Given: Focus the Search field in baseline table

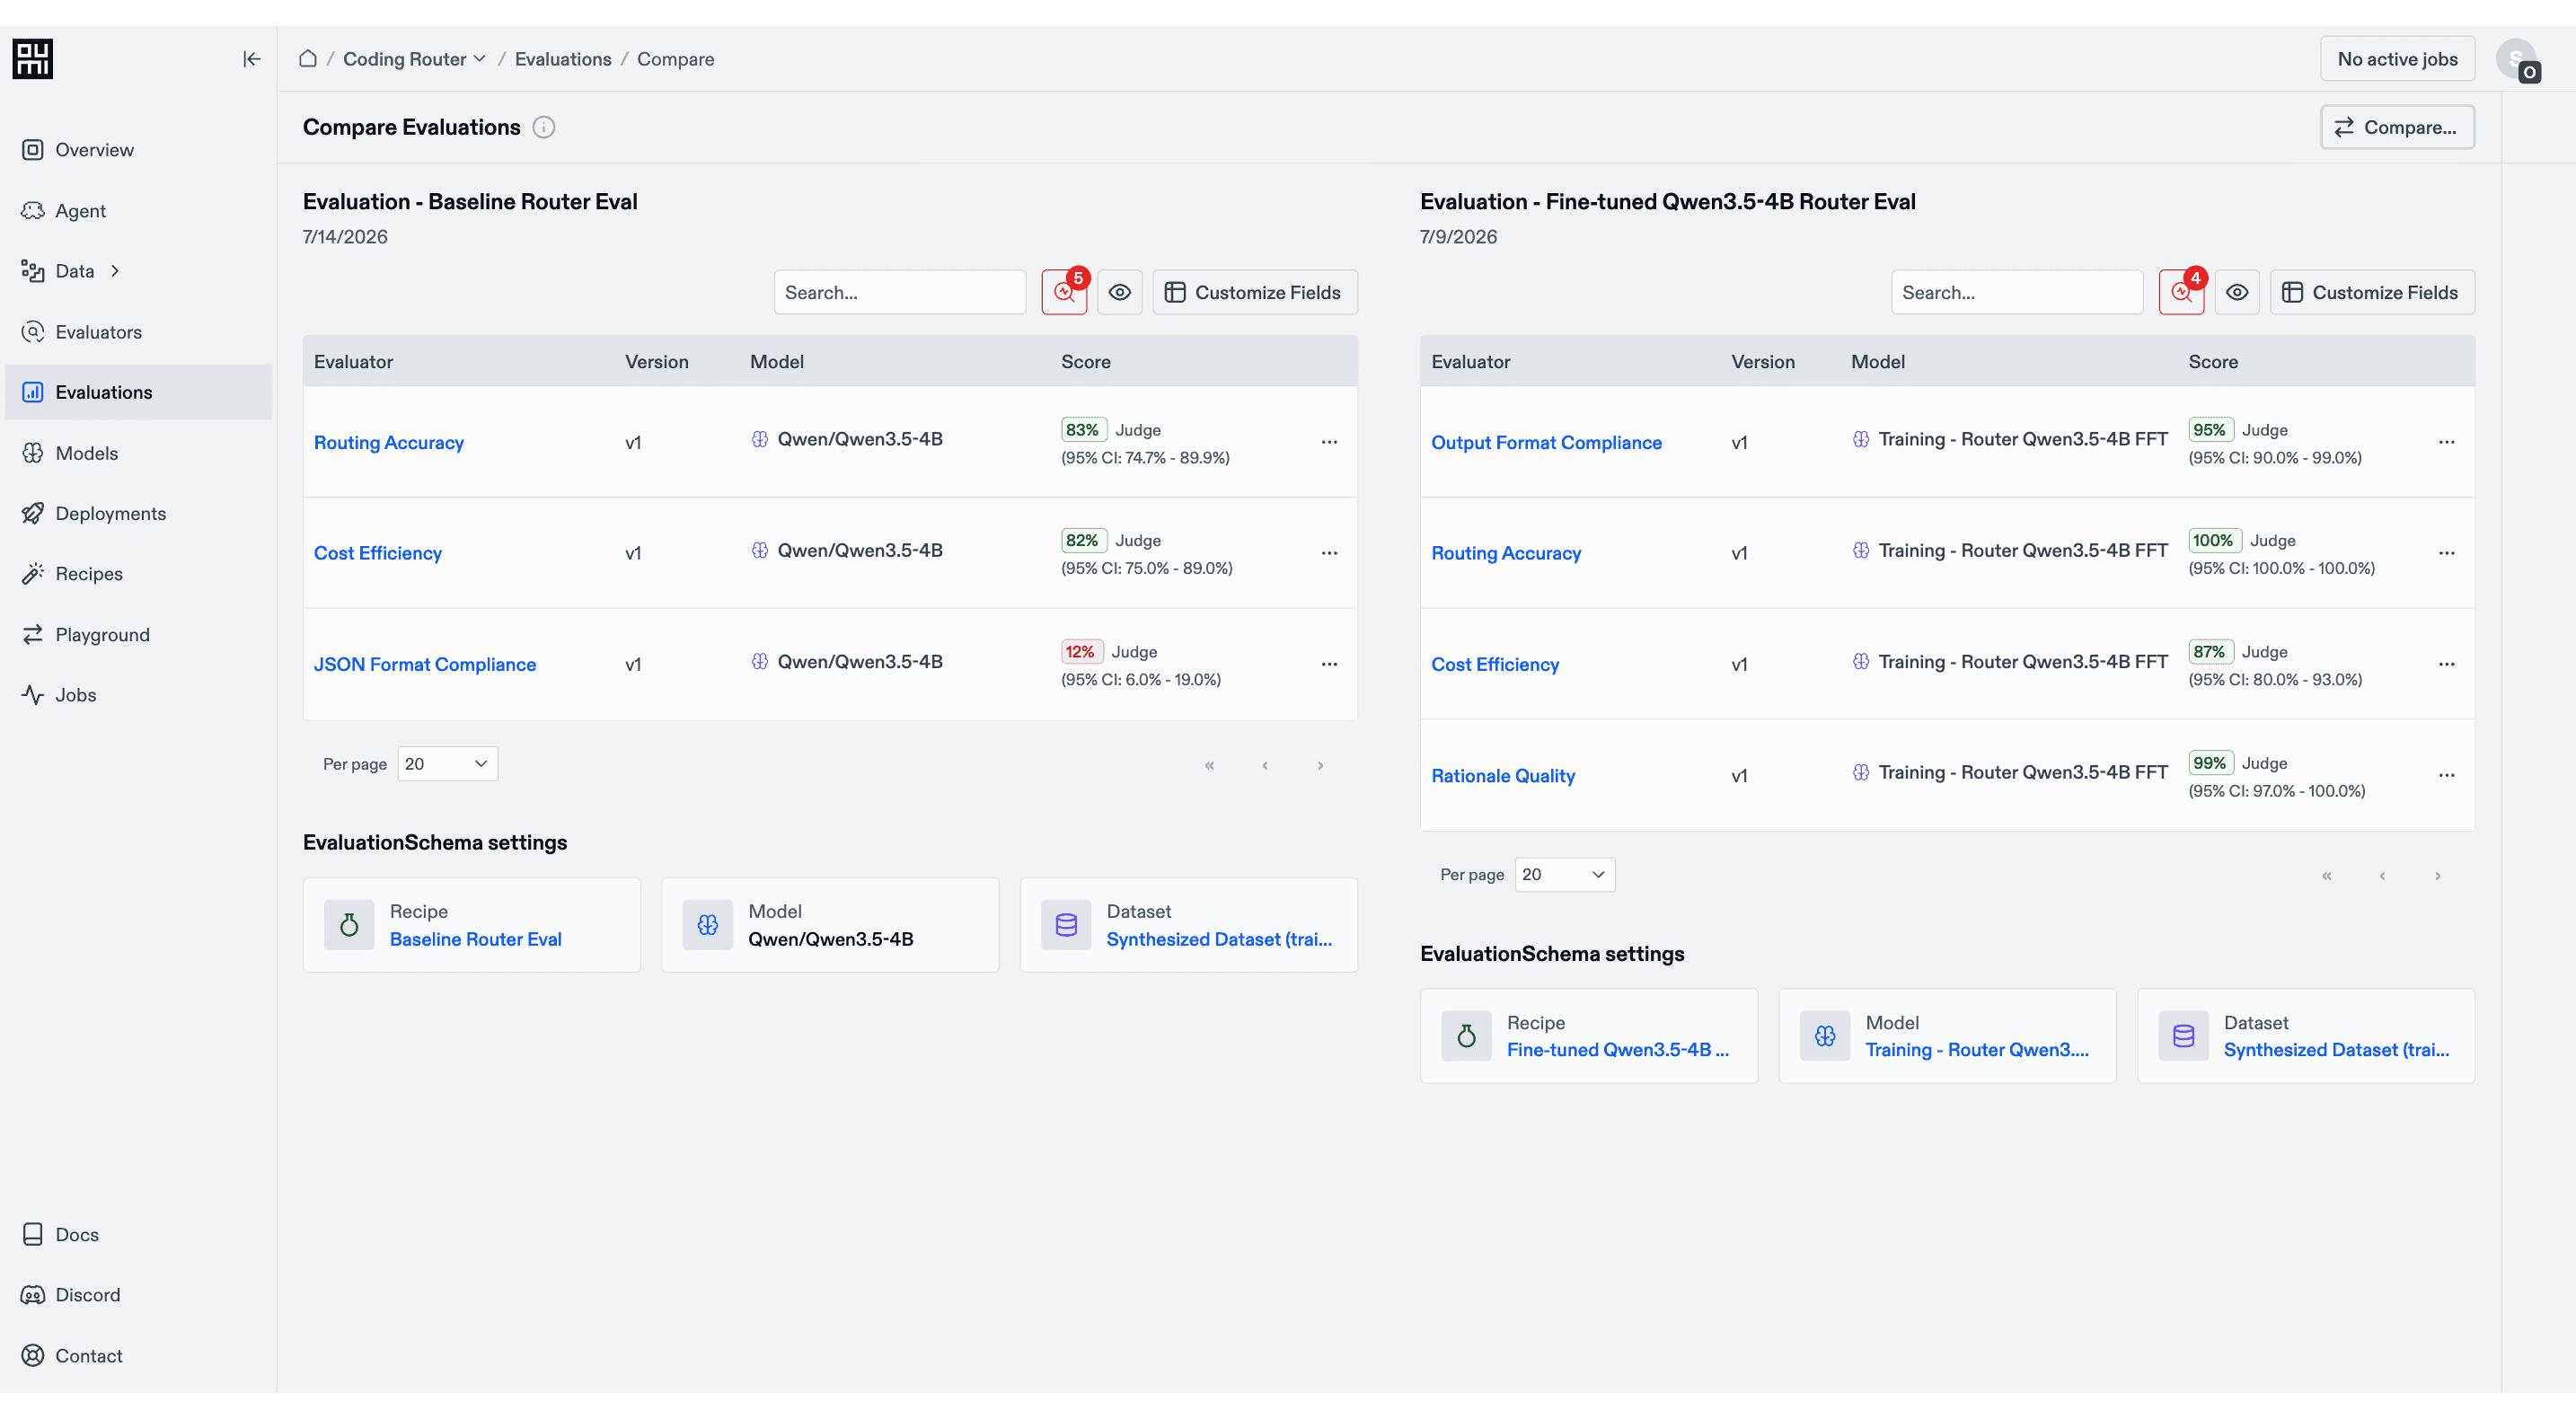Looking at the screenshot, I should pos(899,292).
